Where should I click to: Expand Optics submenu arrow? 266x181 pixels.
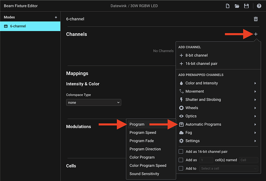[x=255, y=116]
